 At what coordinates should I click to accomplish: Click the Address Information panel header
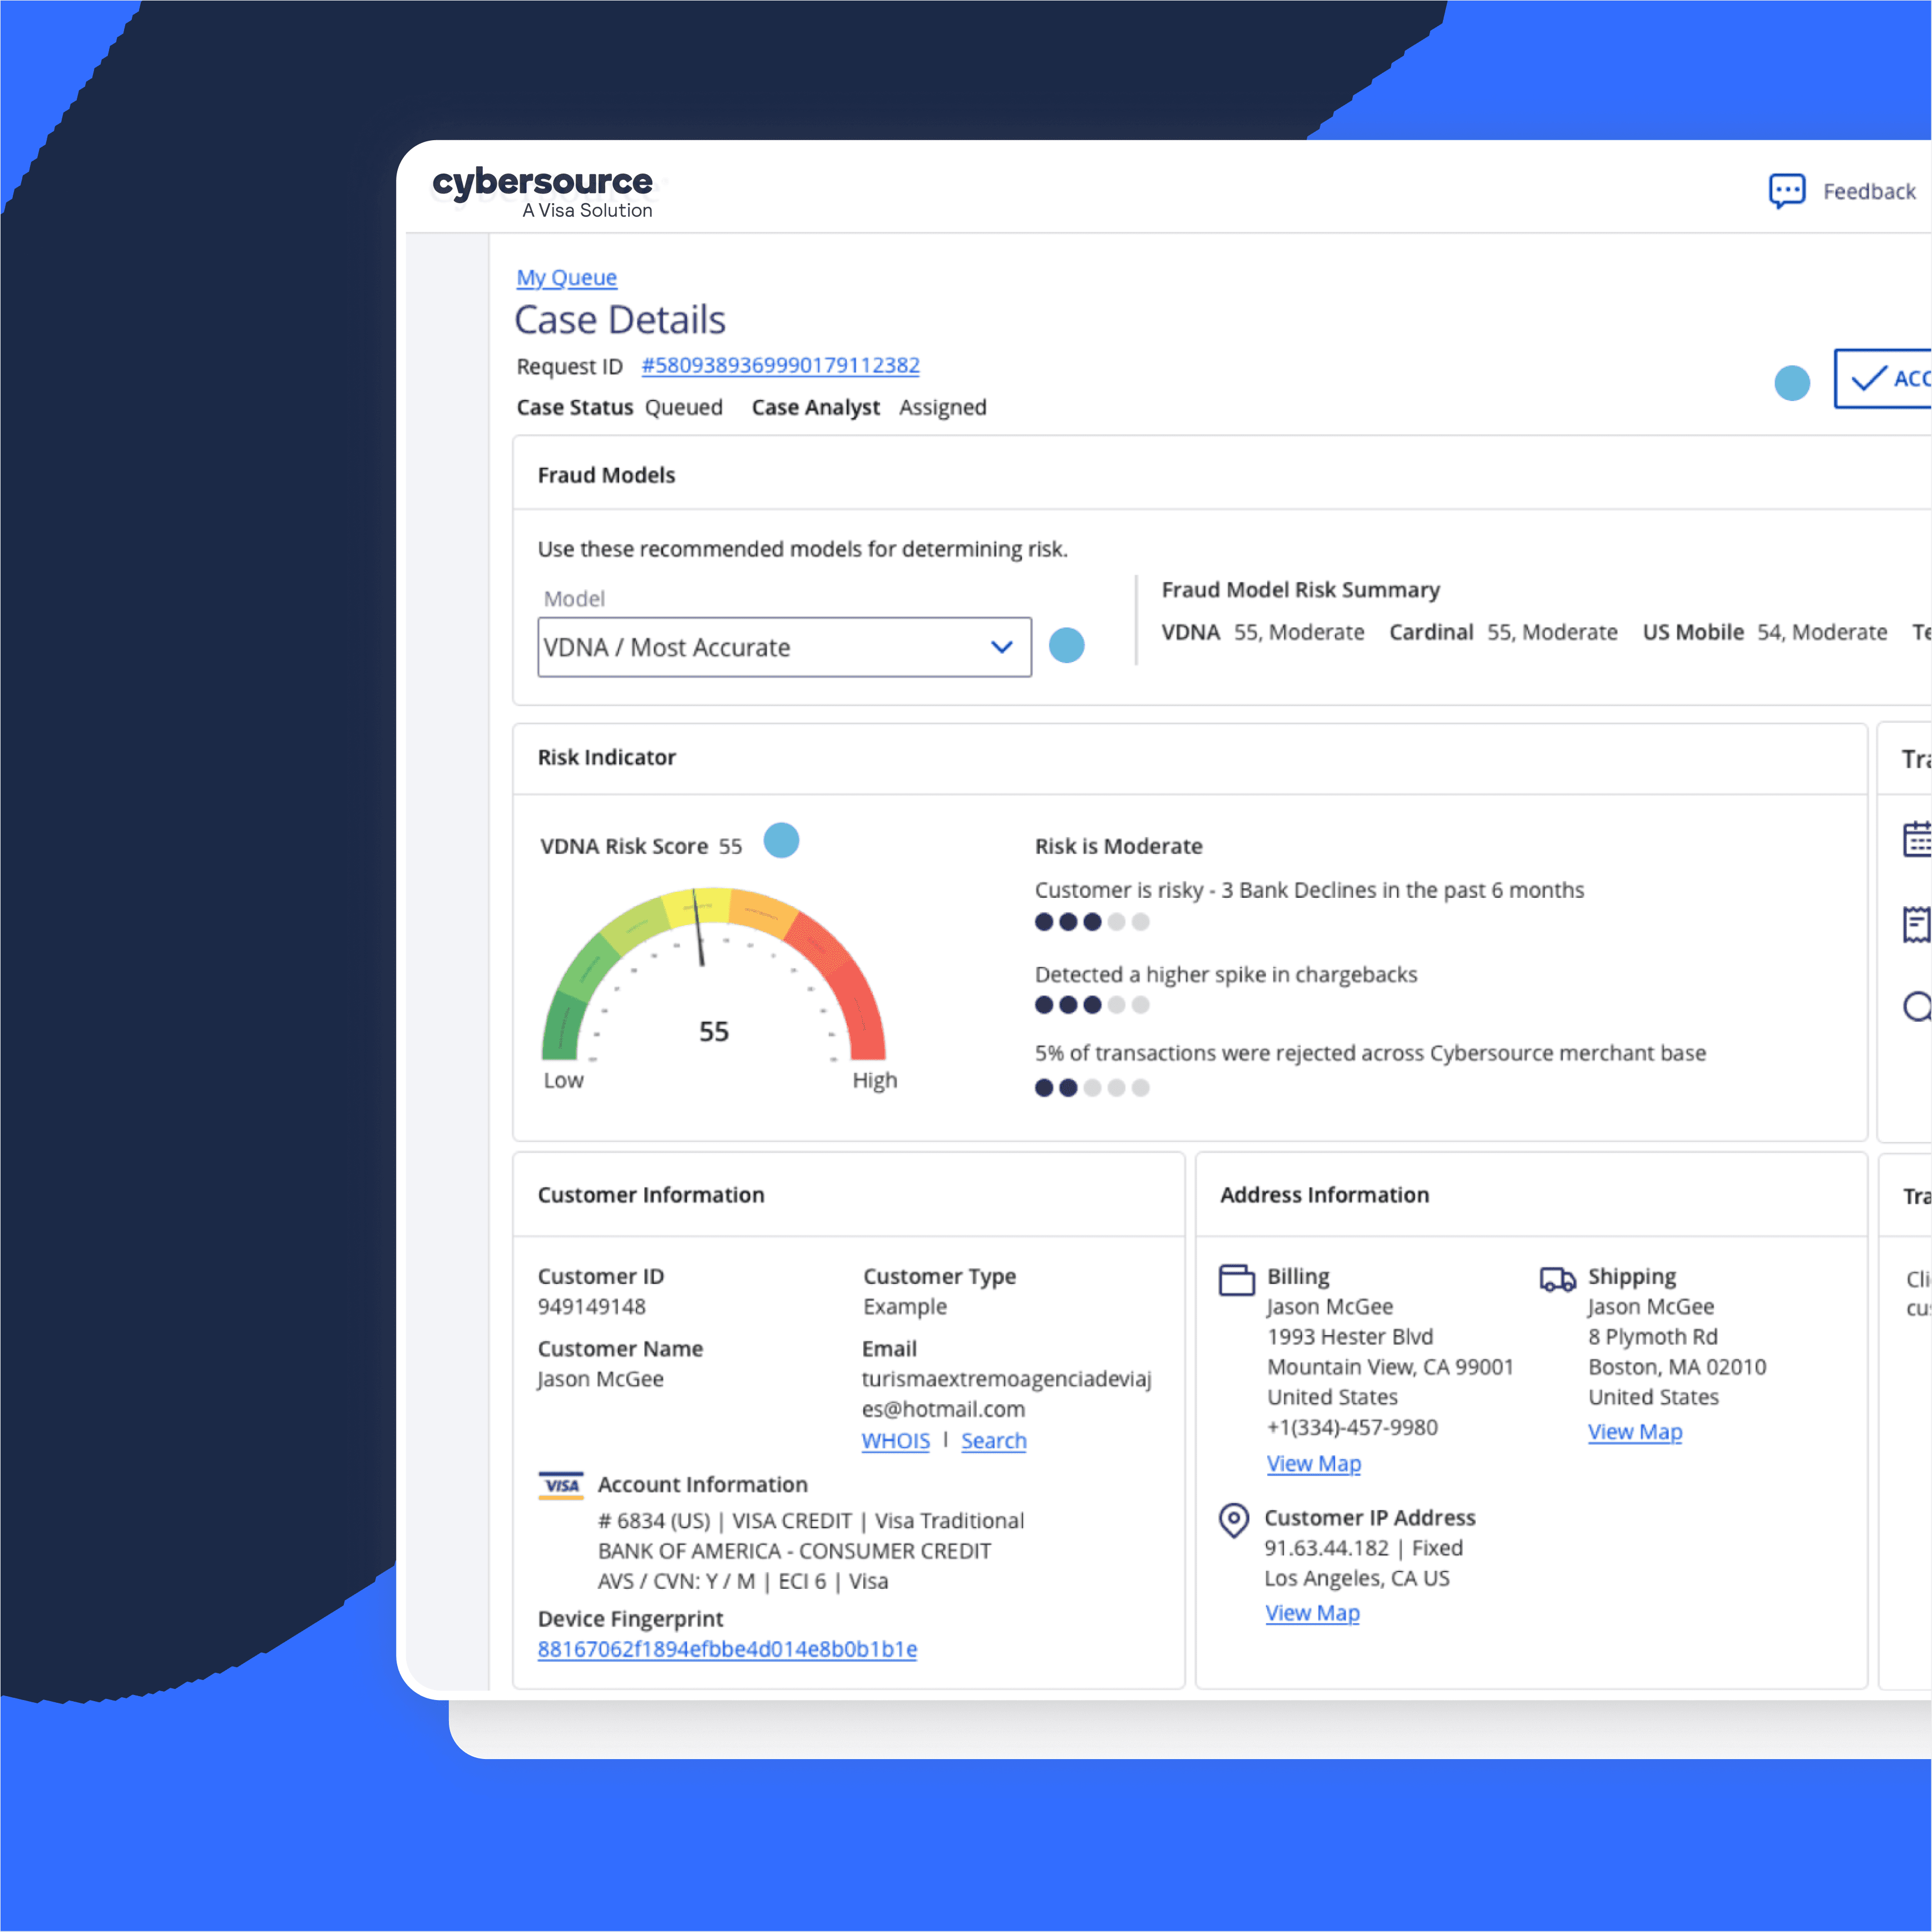1324,1195
